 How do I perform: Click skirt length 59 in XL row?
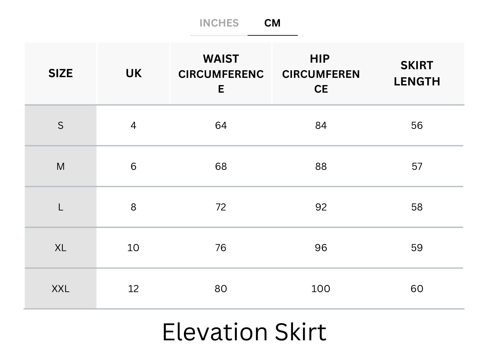[x=417, y=248]
